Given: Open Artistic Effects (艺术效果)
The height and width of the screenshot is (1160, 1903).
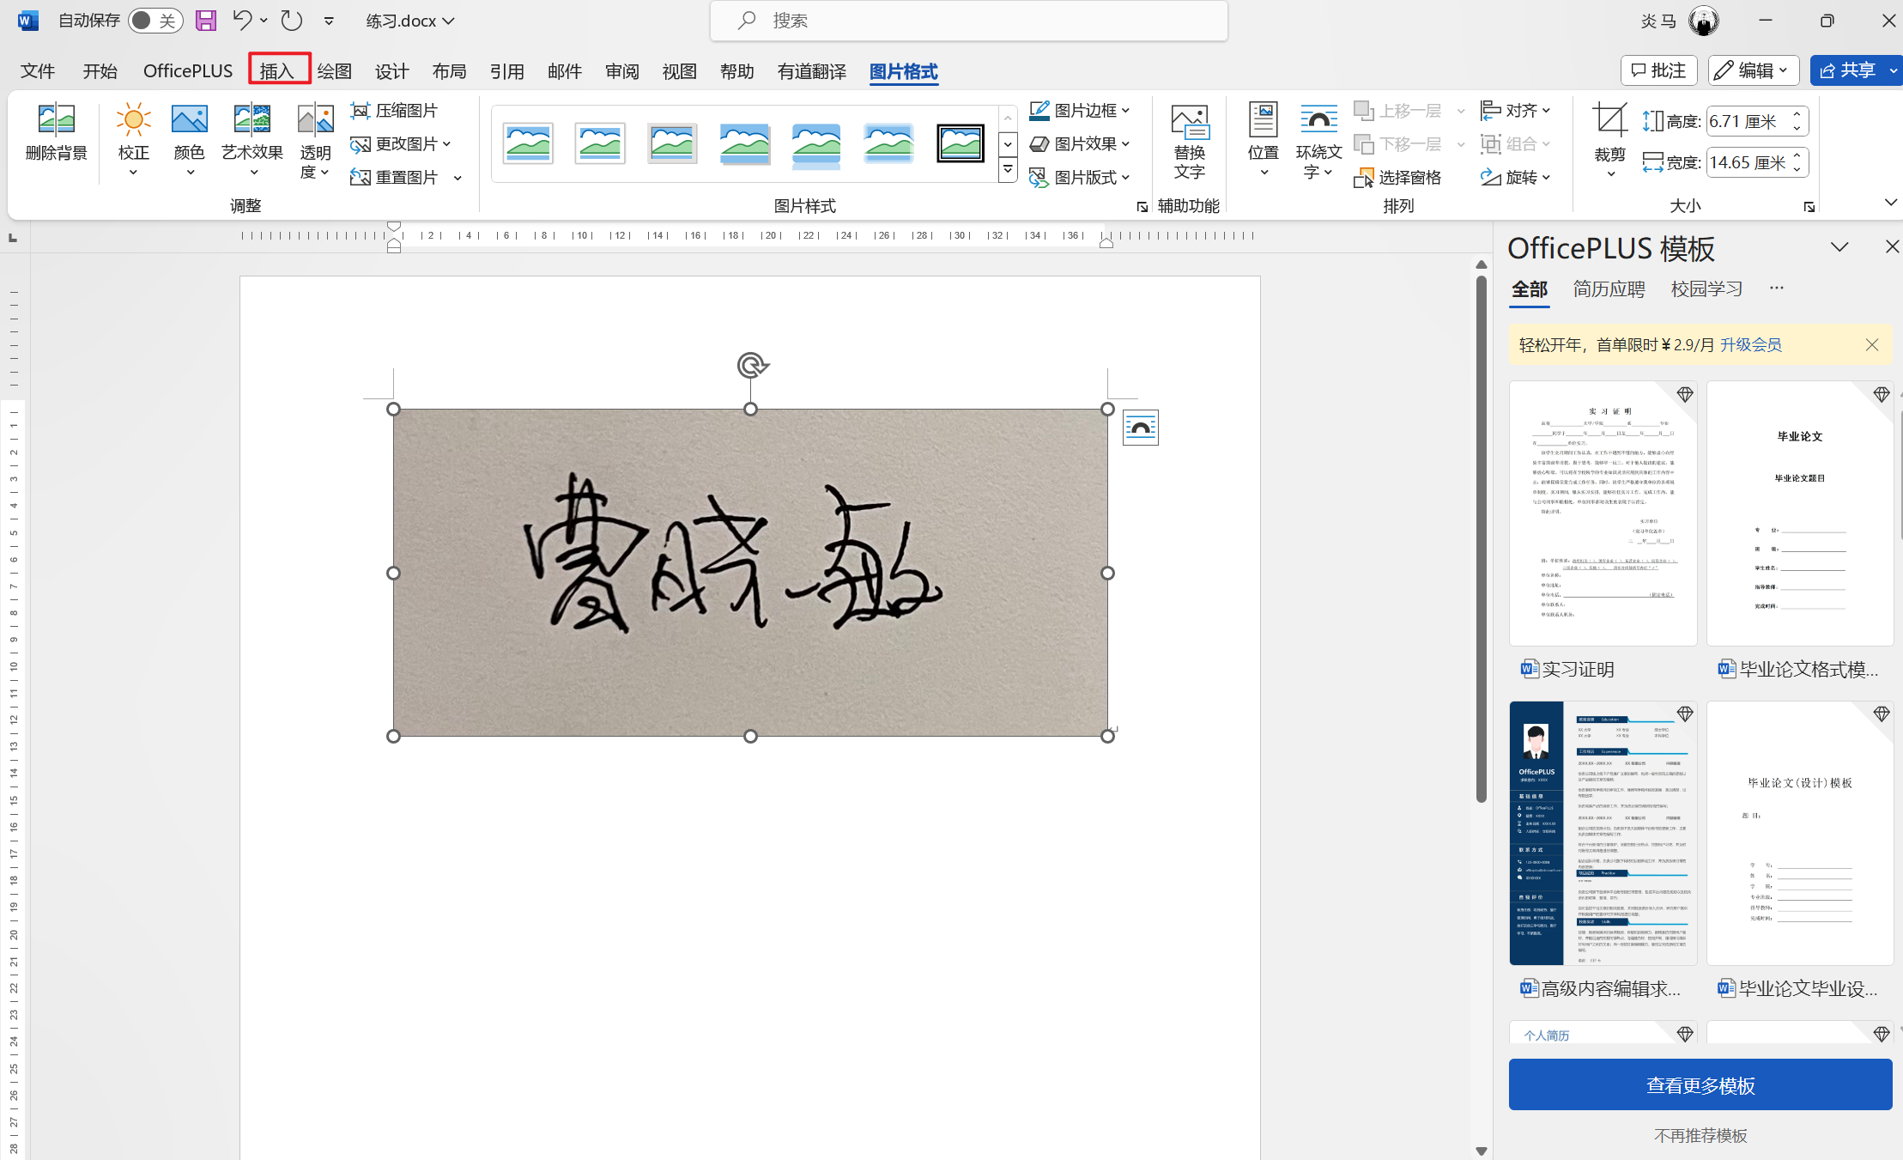Looking at the screenshot, I should tap(252, 140).
